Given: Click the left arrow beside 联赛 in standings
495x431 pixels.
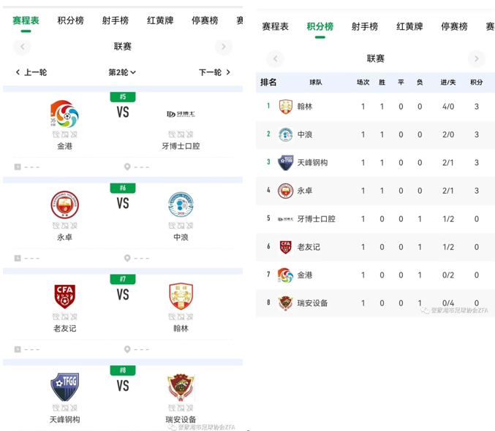Looking at the screenshot, I should pos(275,58).
